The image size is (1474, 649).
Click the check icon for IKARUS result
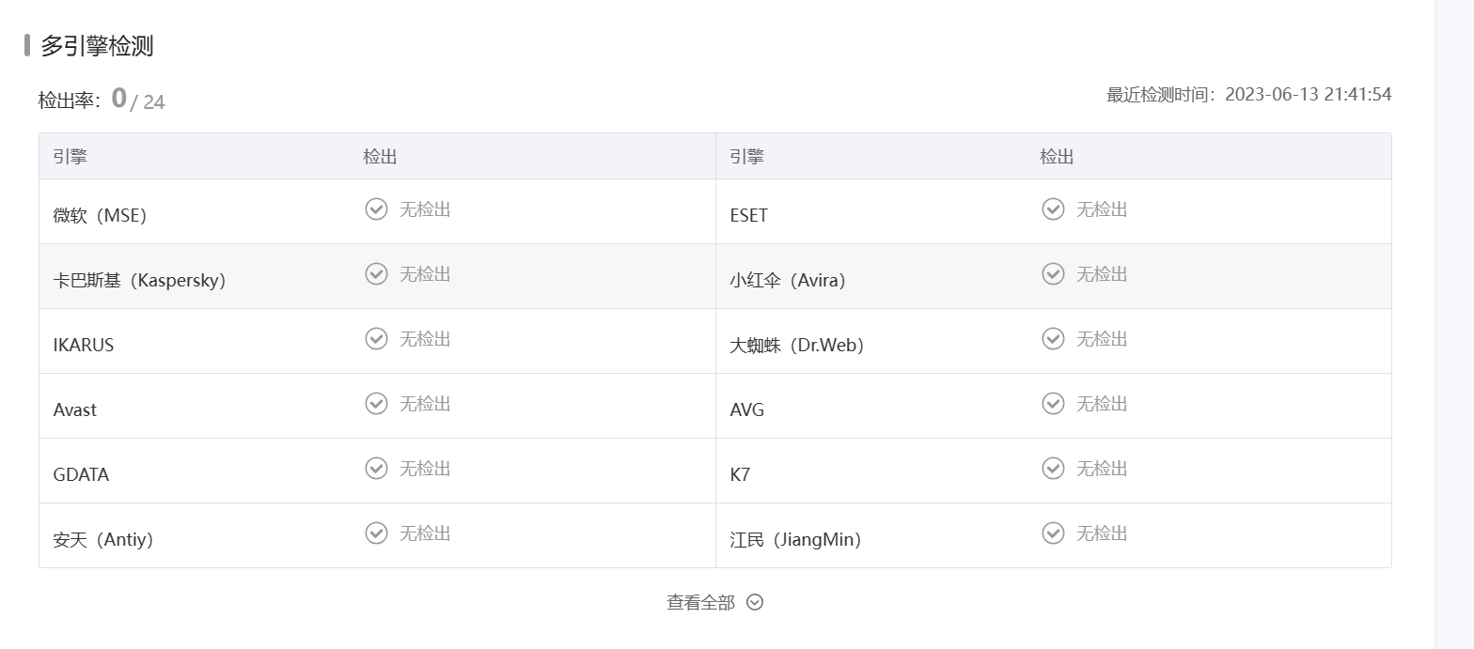click(x=376, y=338)
